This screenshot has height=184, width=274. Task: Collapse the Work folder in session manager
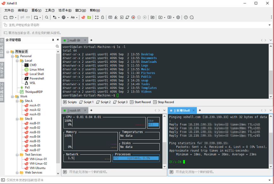(12, 96)
